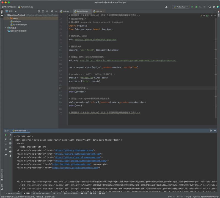Click pythonProject breadcrumb in navigation bar
The width and height of the screenshot is (220, 198).
click(x=9, y=7)
